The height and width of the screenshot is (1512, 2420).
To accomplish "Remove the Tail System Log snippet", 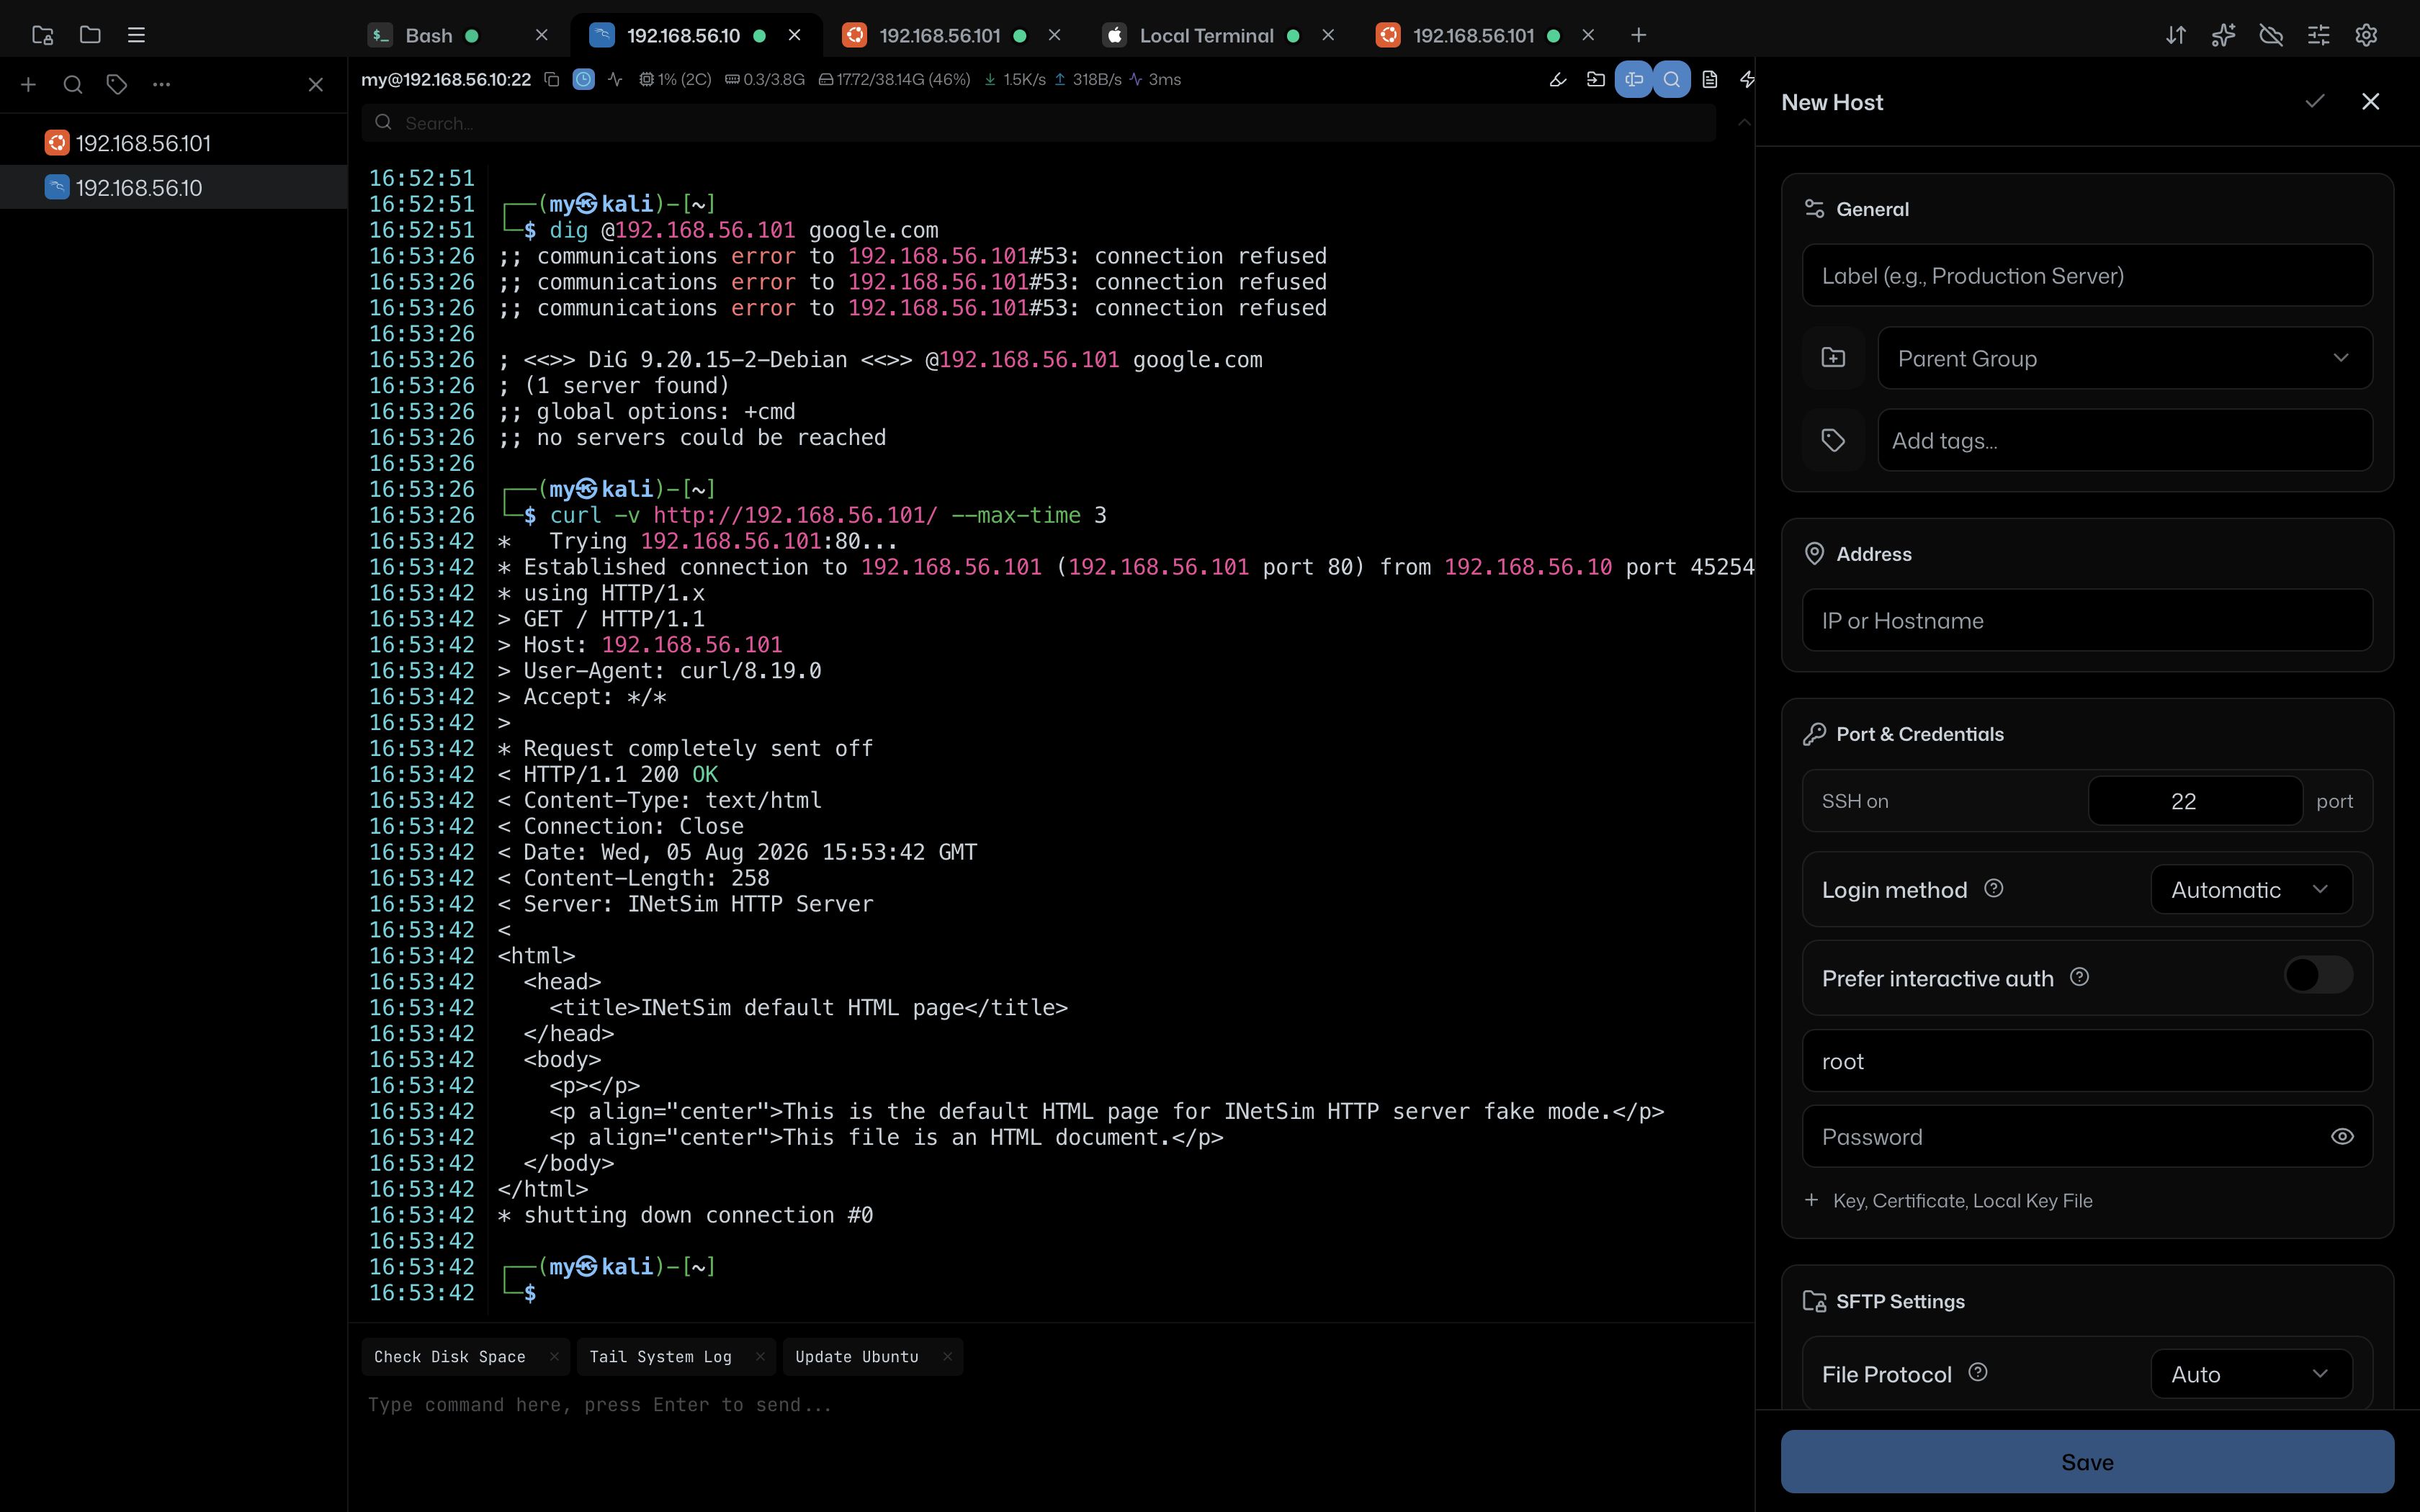I will (x=760, y=1356).
